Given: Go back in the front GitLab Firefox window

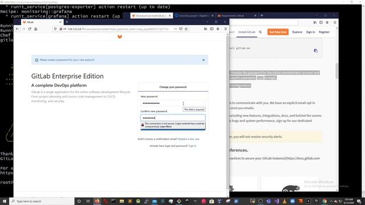Looking at the screenshot, I should [x=18, y=29].
